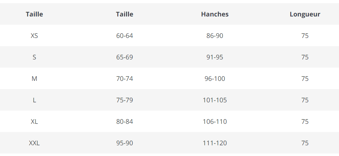This screenshot has height=156, width=339.
Task: Select the 101-105 hips cell
Action: point(215,100)
